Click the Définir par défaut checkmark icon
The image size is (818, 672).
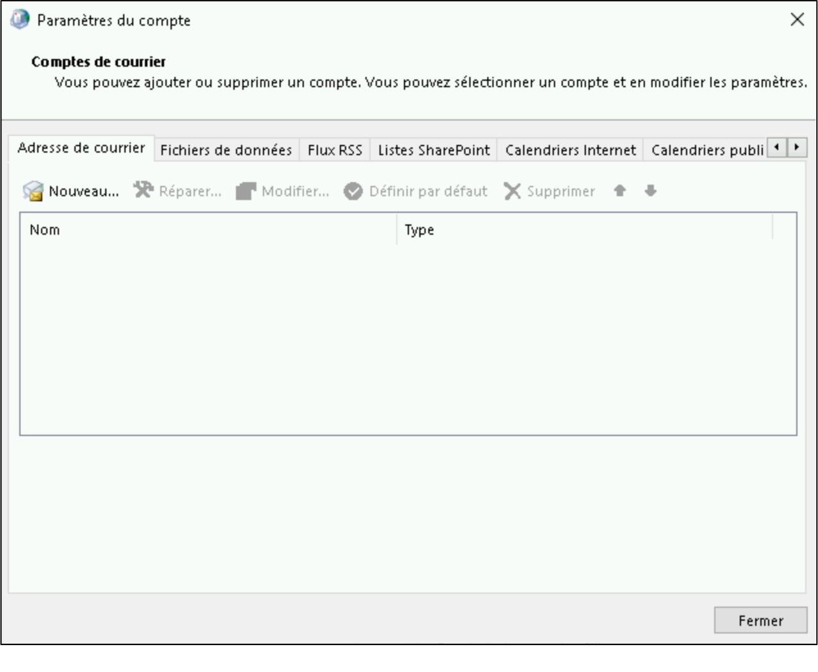(x=353, y=191)
